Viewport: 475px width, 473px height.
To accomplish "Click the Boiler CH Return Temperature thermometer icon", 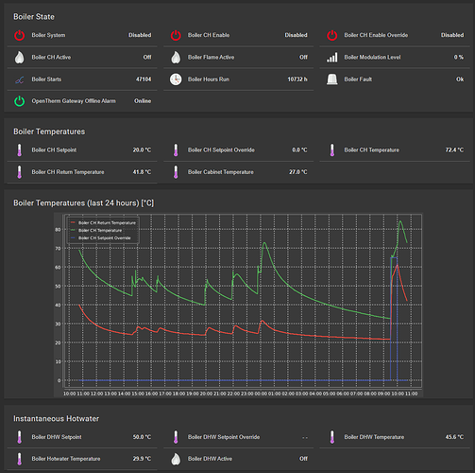I will coord(20,172).
